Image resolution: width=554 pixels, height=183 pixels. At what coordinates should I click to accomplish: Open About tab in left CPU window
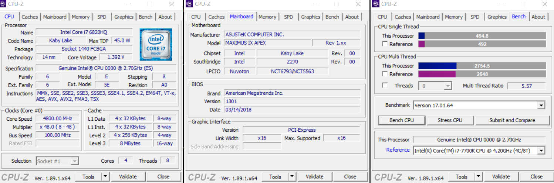point(165,17)
